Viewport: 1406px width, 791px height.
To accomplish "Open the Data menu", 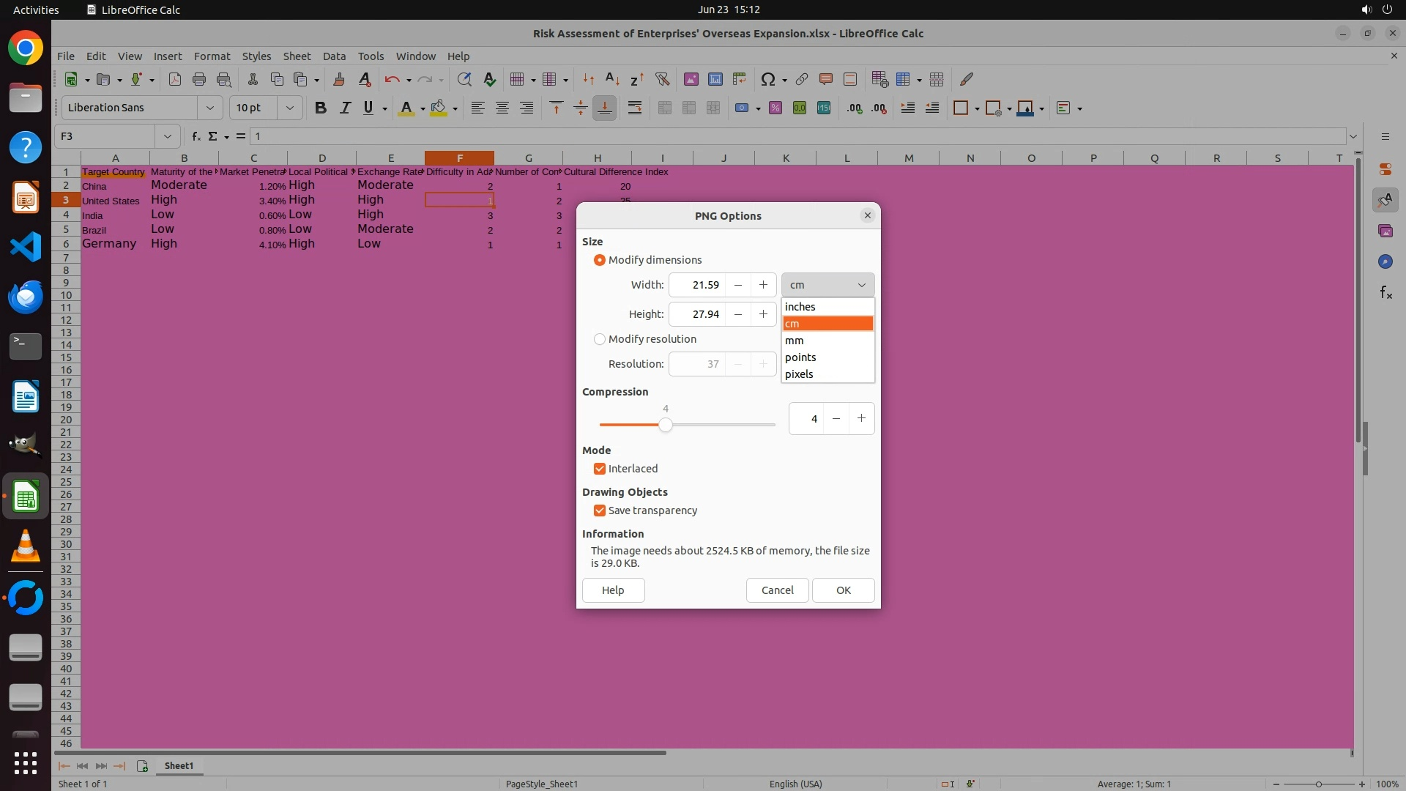I will 334,56.
